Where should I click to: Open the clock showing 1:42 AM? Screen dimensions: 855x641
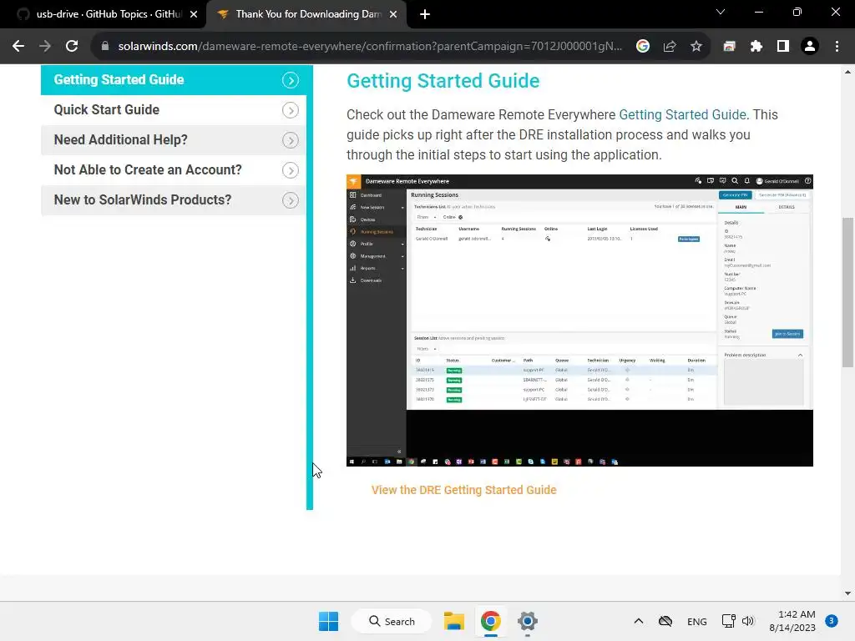coord(792,621)
